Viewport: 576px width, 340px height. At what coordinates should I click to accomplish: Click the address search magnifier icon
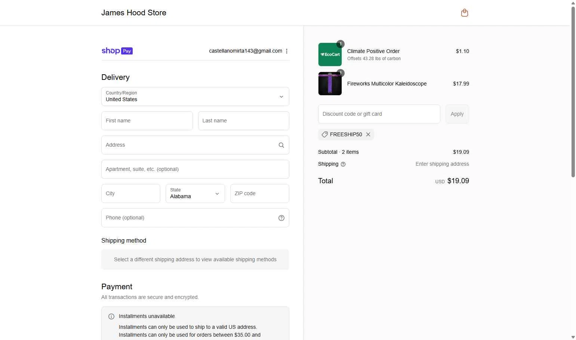[x=281, y=145]
